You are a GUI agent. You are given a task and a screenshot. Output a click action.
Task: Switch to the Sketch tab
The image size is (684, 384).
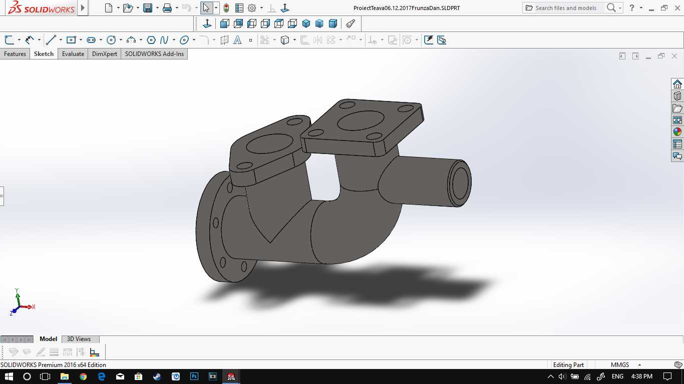coord(44,54)
